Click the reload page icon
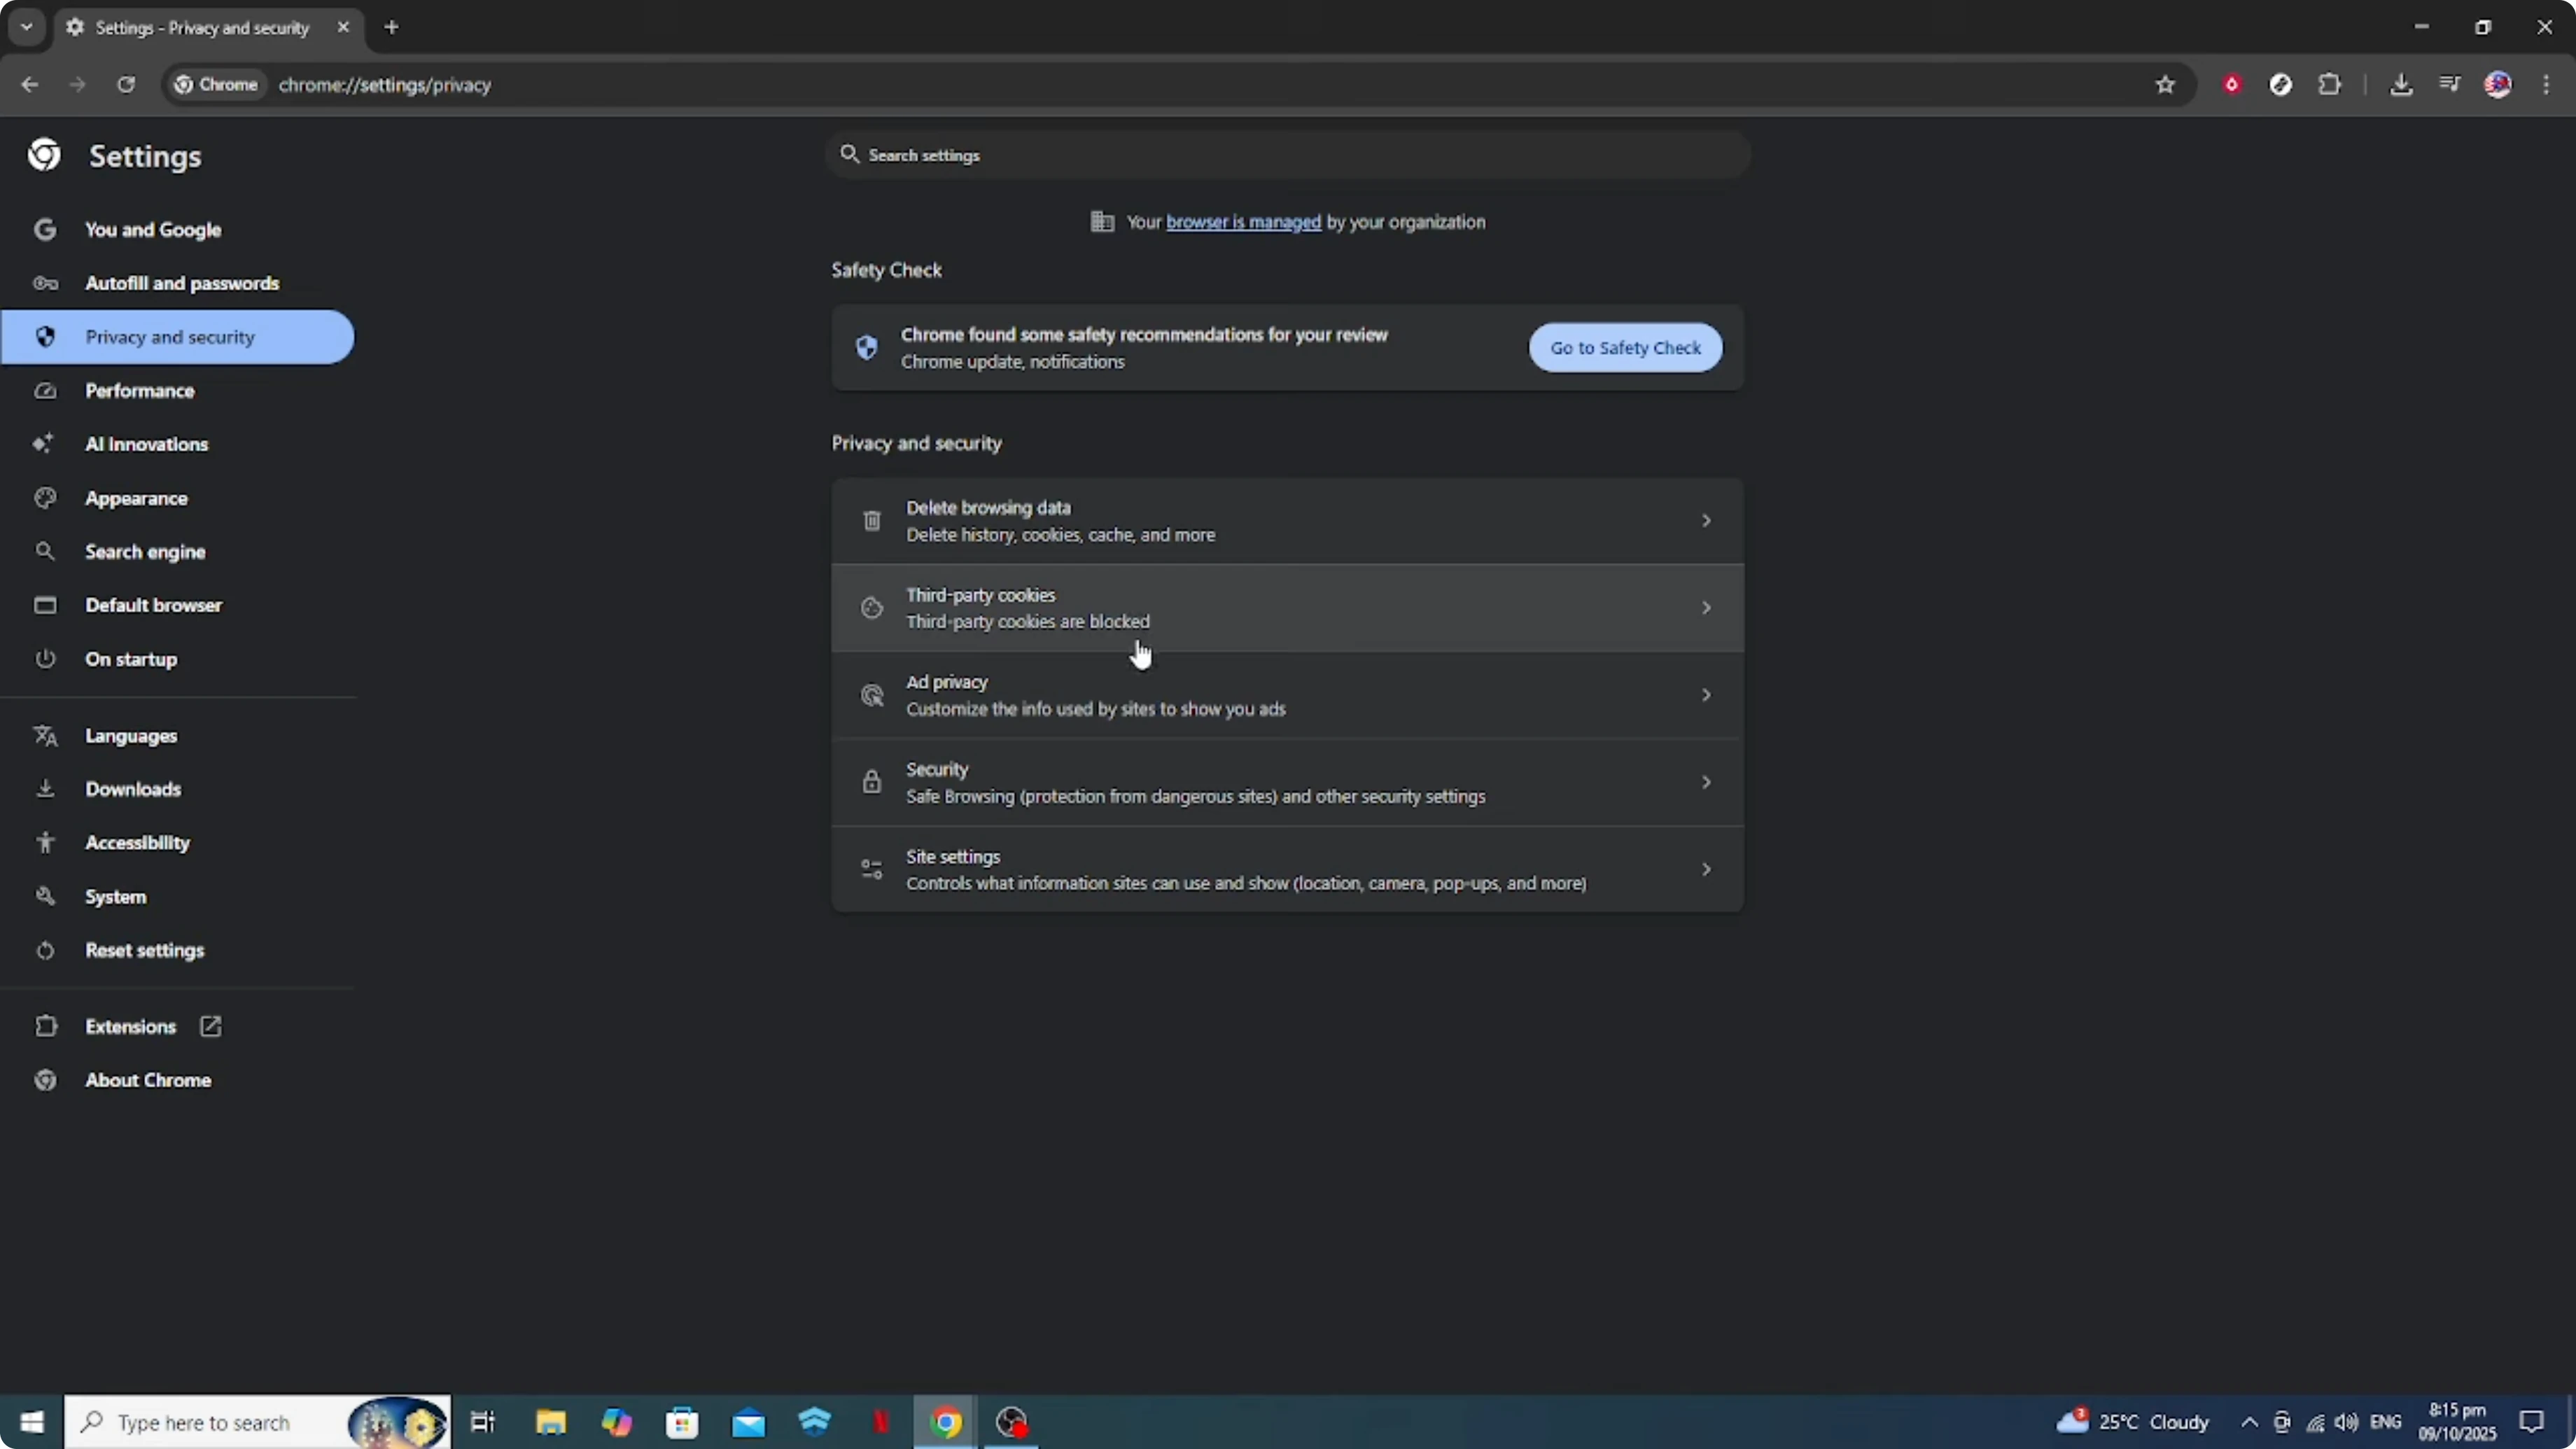Screen dimensions: 2576x1449 126,85
